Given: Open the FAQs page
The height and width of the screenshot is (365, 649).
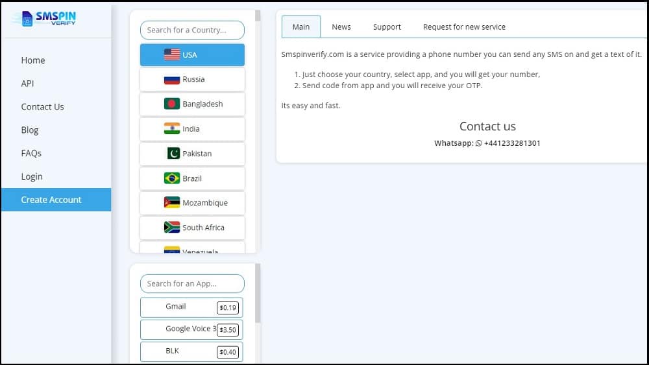Looking at the screenshot, I should pos(31,153).
